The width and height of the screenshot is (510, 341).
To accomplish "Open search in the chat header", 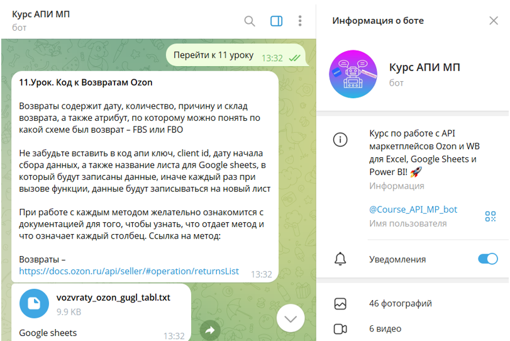I will (x=250, y=21).
